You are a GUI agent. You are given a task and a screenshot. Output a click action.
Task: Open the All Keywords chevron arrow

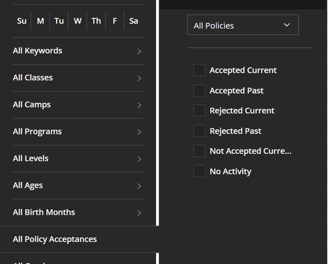click(139, 52)
